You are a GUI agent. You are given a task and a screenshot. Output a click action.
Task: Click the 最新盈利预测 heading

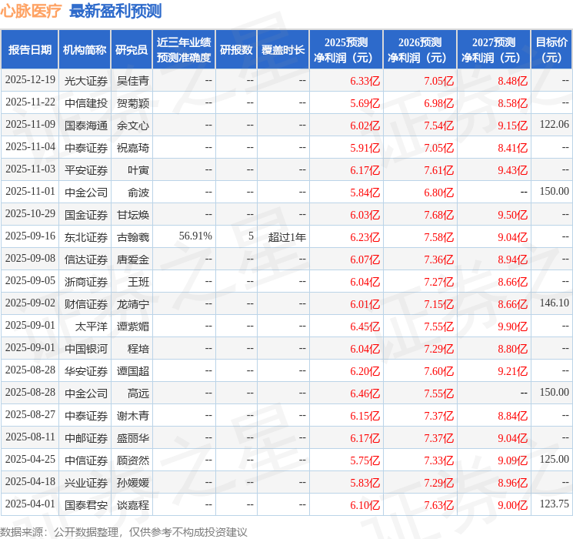pyautogui.click(x=115, y=11)
